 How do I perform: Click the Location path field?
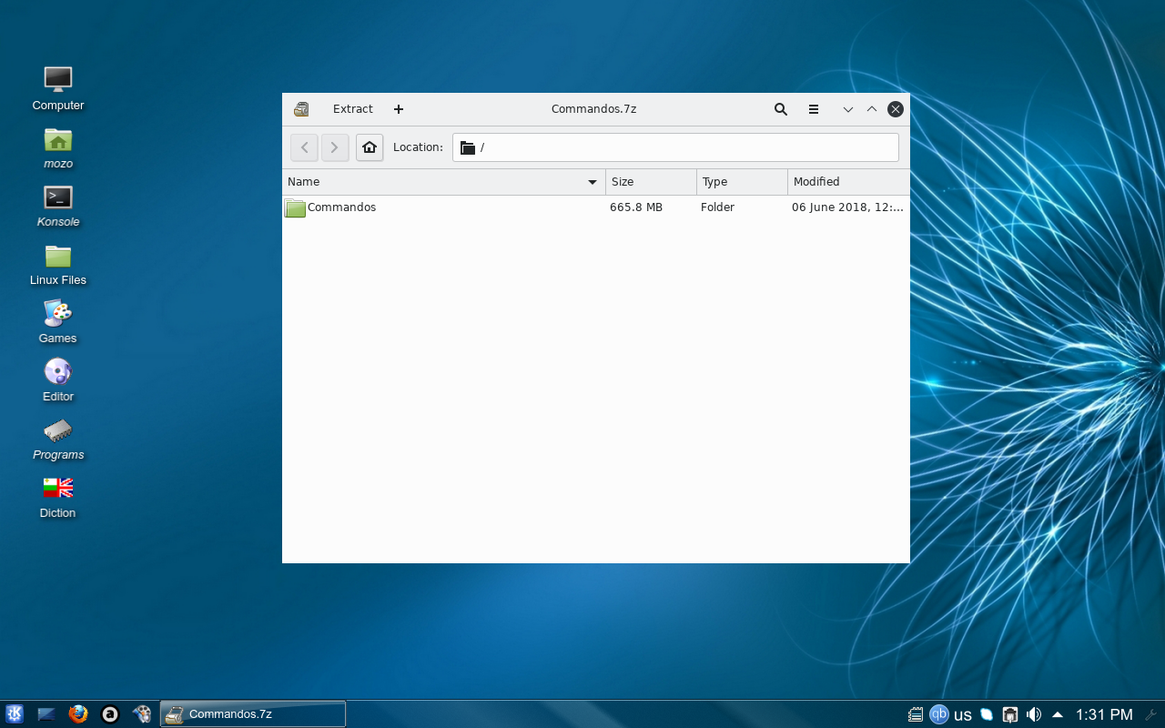coord(675,147)
